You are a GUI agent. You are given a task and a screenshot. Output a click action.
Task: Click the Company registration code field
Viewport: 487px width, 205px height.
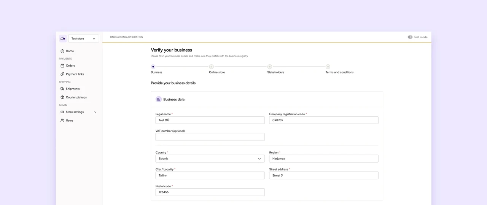click(x=324, y=120)
